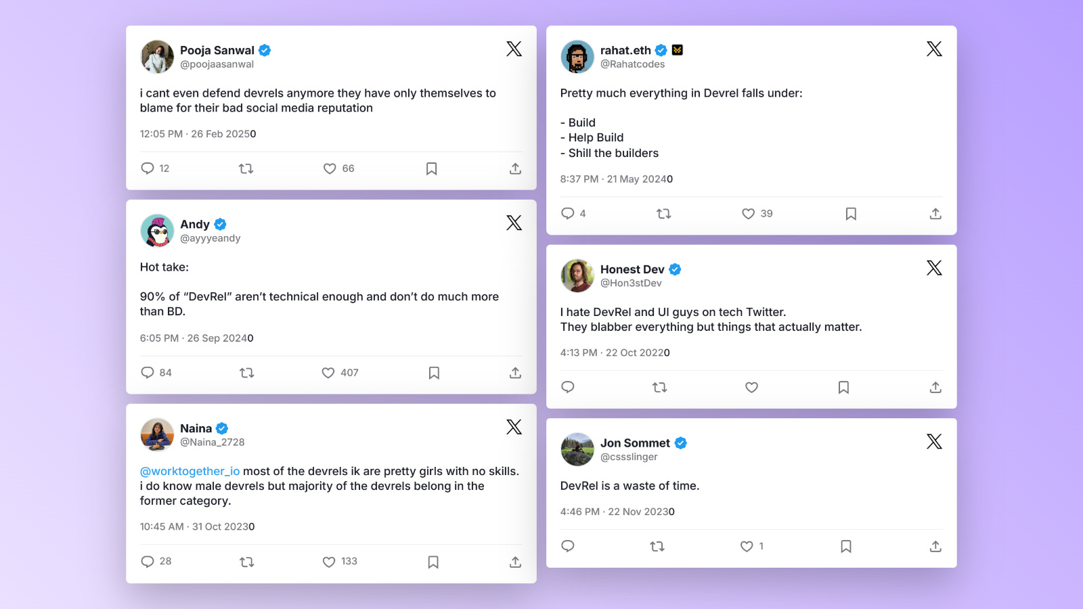Like Pooja Sanwal's tweet
This screenshot has height=609, width=1083.
(x=330, y=168)
